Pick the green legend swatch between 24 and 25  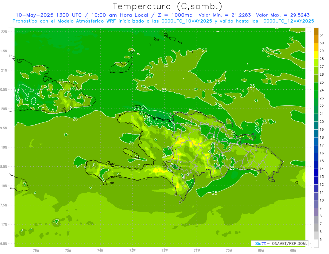[316, 86]
